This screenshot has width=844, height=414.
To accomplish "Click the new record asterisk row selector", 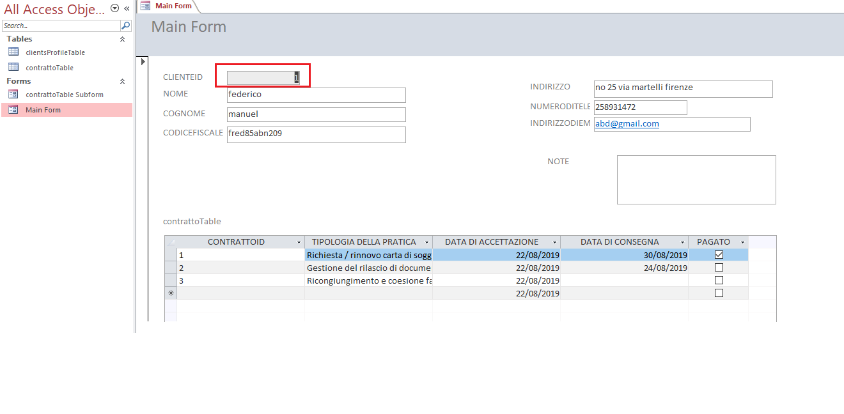I will [171, 293].
